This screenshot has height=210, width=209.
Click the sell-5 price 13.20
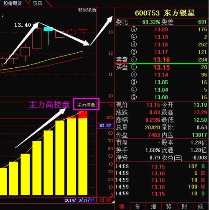pyautogui.click(x=161, y=30)
